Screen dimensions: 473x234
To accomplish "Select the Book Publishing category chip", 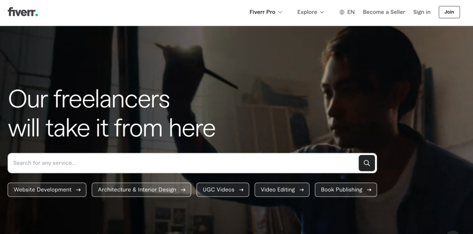I will point(346,190).
